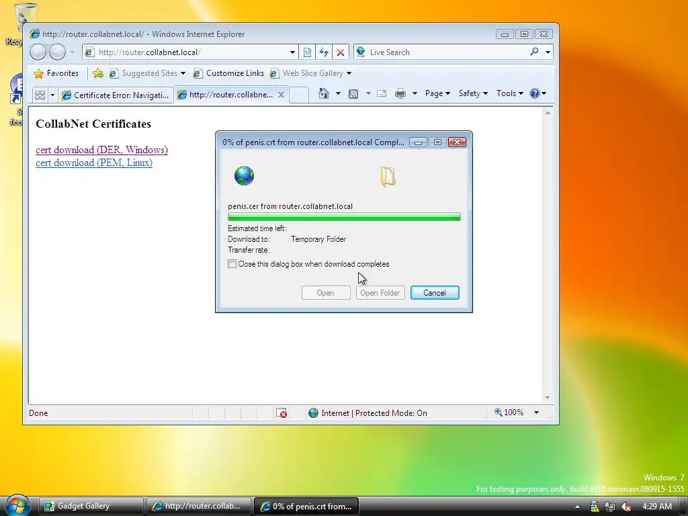Image resolution: width=688 pixels, height=516 pixels.
Task: Open Gadget Gallery taskbar button
Action: [91, 506]
